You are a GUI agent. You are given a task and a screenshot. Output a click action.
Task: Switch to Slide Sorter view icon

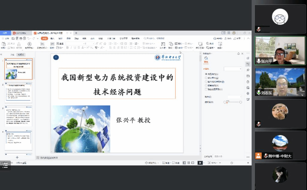[189, 163]
